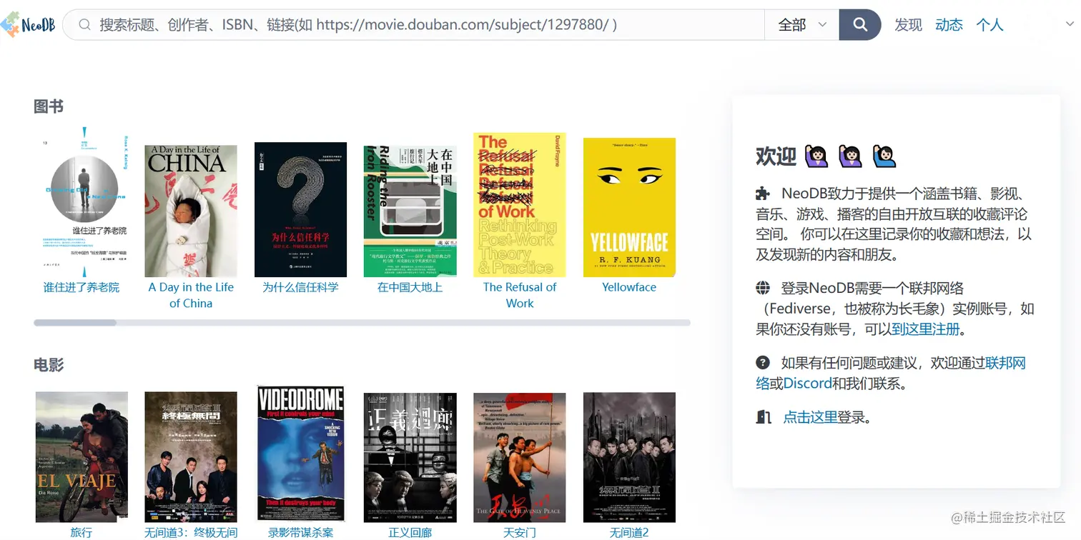
Task: Open the 无间道3 终极无间 movie poster
Action: [x=191, y=457]
